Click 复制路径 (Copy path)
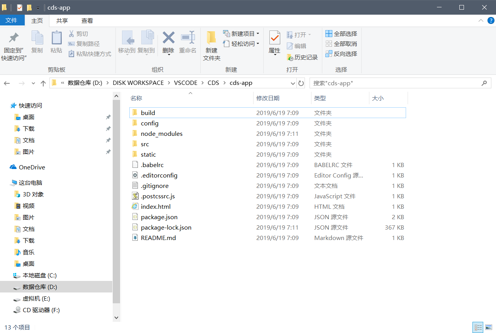496x333 pixels. point(84,44)
